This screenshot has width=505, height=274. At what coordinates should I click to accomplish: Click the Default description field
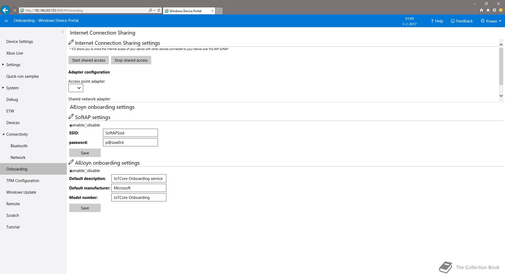pyautogui.click(x=139, y=178)
